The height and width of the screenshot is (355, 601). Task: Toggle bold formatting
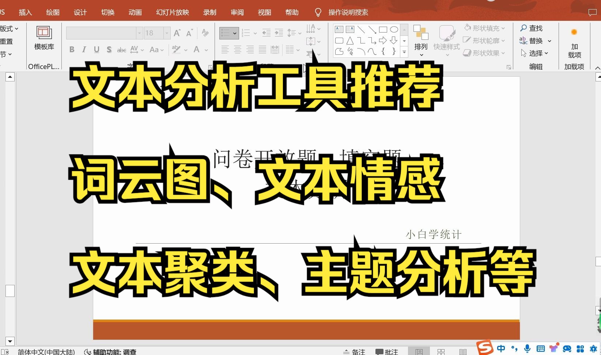tap(72, 50)
